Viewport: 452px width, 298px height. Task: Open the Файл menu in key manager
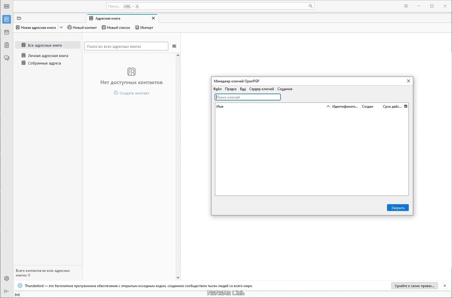point(217,89)
